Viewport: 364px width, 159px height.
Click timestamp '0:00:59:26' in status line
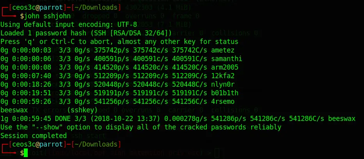tap(32, 101)
